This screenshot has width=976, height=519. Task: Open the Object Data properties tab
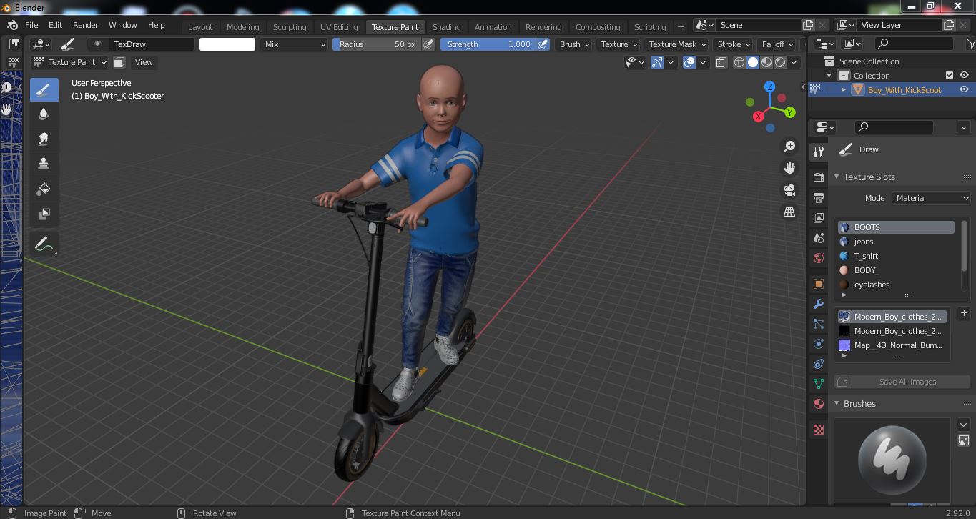819,383
